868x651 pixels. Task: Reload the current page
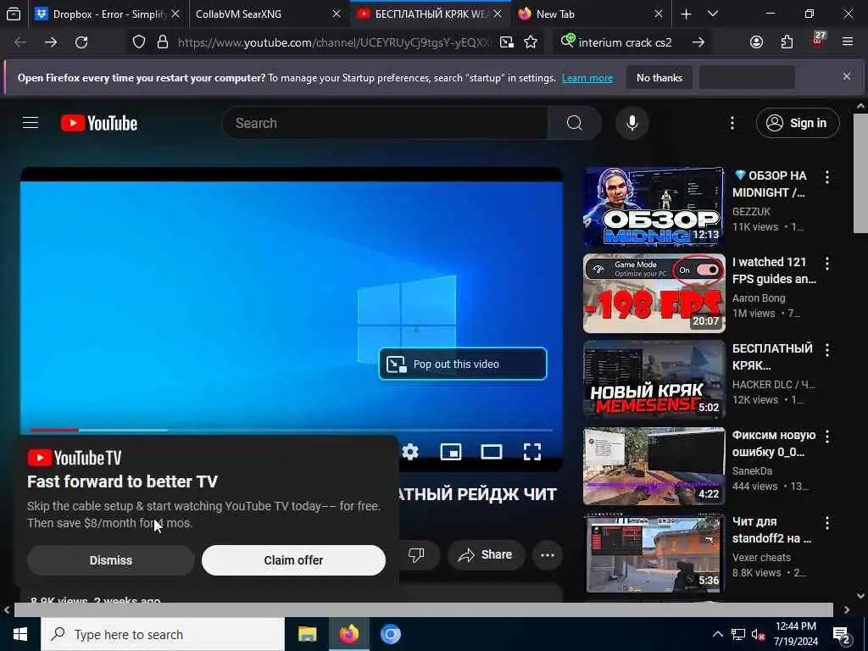pyautogui.click(x=81, y=42)
